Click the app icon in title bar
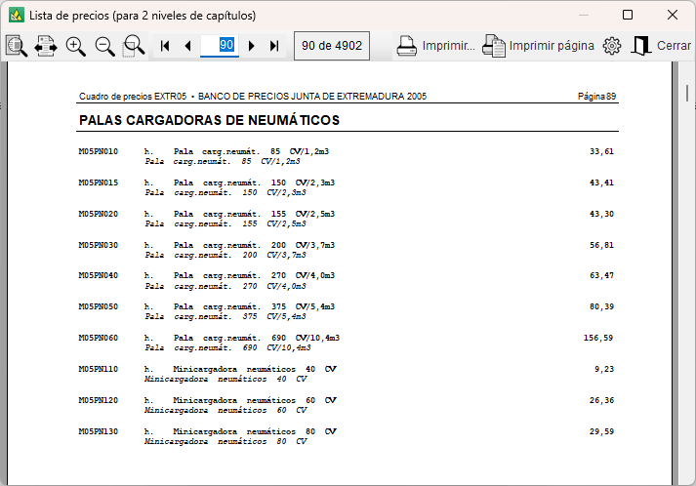This screenshot has width=696, height=486. click(17, 15)
